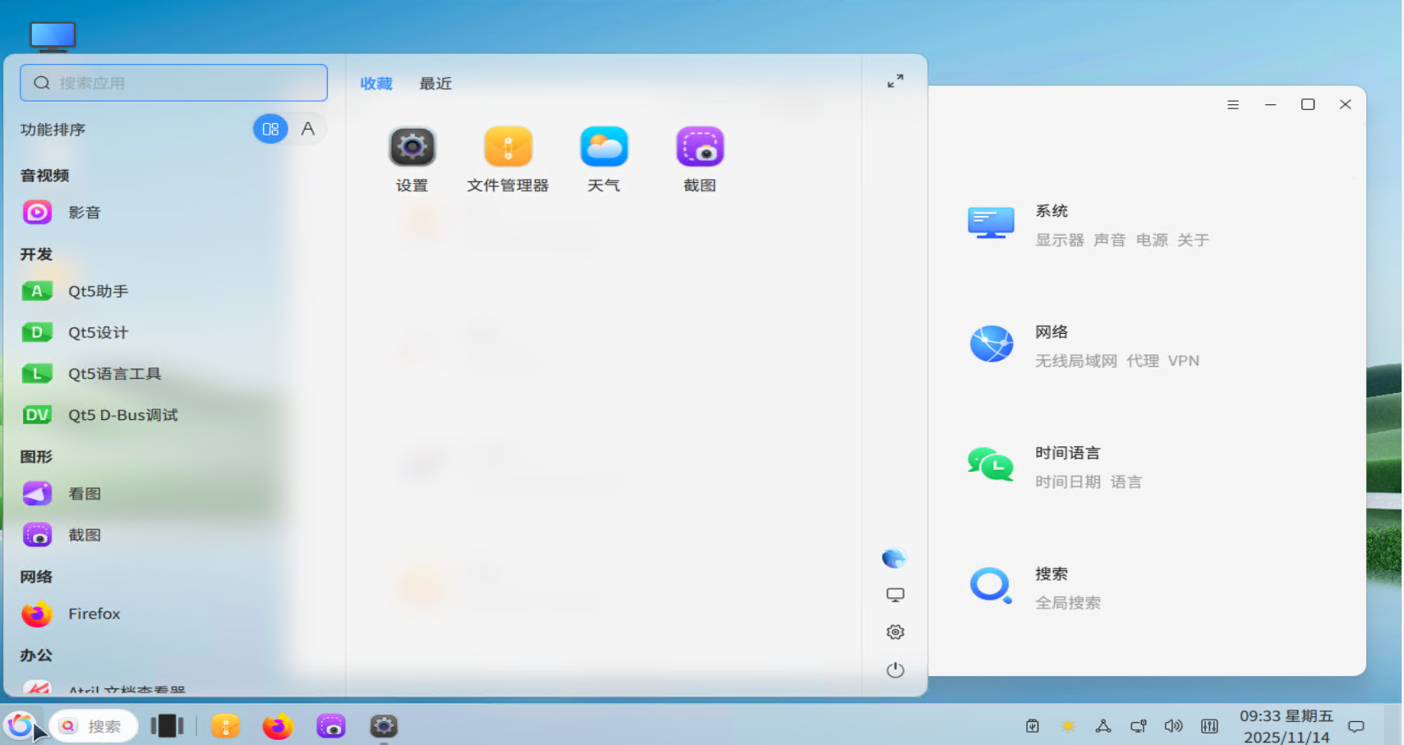Open the 时间日期 link
Viewport: 1404px width, 745px height.
pos(1068,482)
